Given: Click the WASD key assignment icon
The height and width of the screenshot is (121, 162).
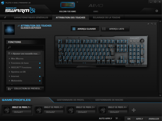Looking at the screenshot, I should click(x=9, y=30).
